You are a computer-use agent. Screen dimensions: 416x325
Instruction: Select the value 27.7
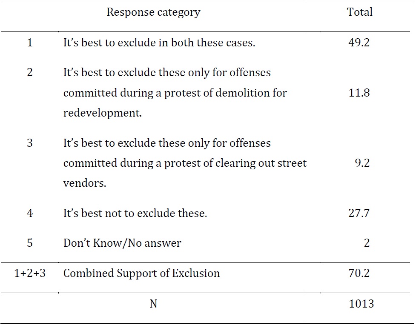pyautogui.click(x=359, y=213)
